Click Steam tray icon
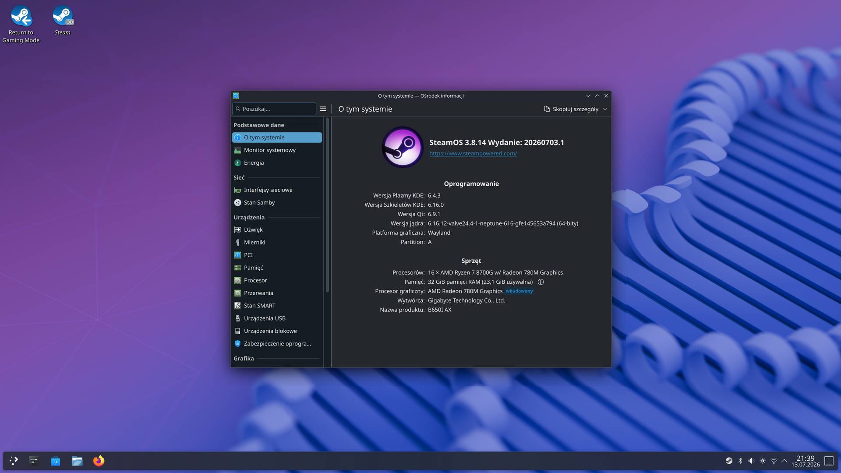The width and height of the screenshot is (841, 473). (x=729, y=461)
